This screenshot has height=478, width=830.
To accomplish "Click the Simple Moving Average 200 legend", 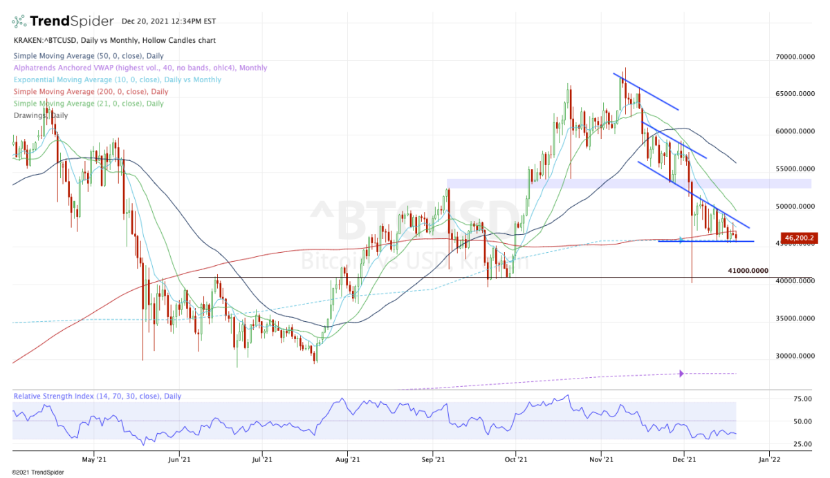I will pyautogui.click(x=91, y=91).
